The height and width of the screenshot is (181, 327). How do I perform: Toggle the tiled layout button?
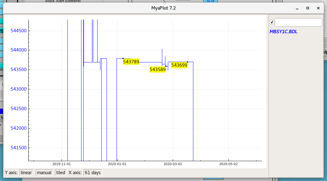pos(61,173)
